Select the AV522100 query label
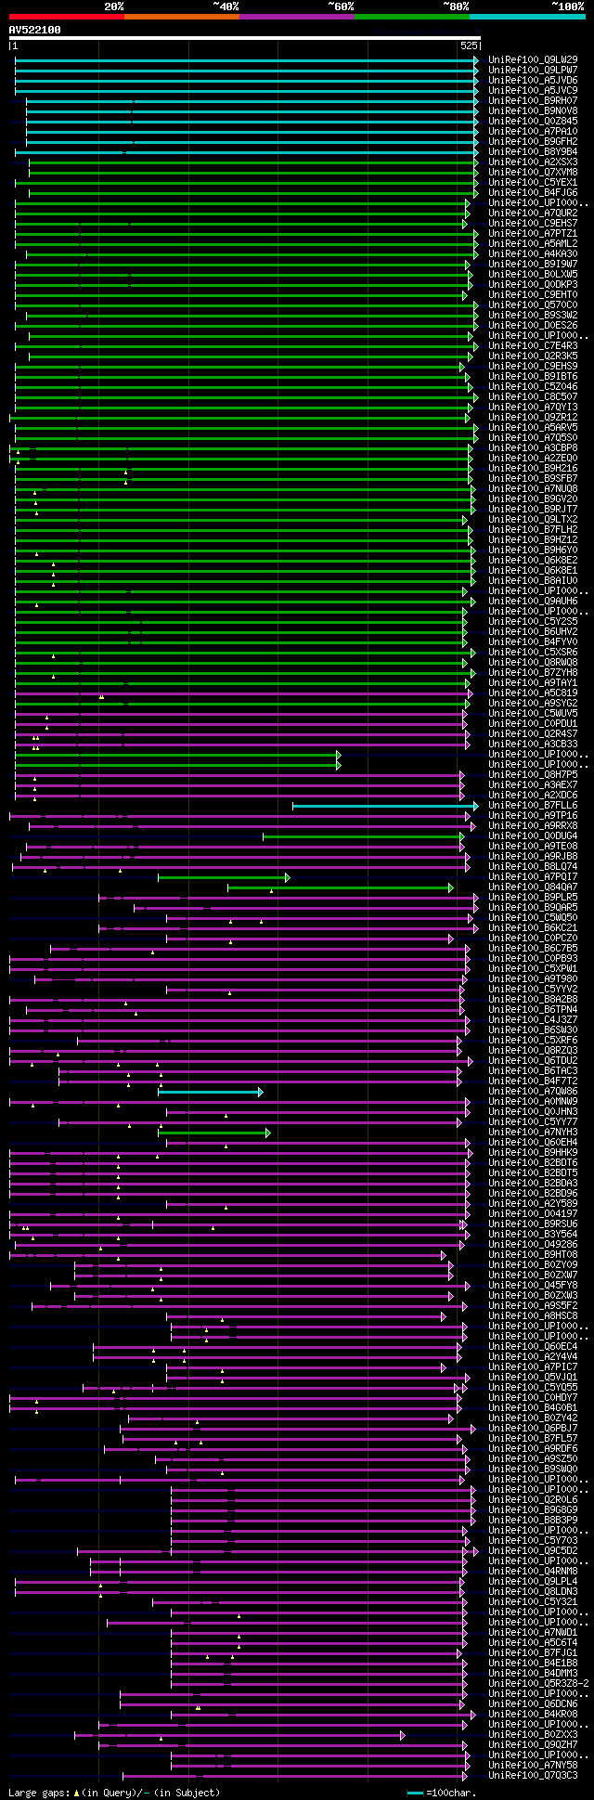This screenshot has width=594, height=1800. [x=35, y=30]
